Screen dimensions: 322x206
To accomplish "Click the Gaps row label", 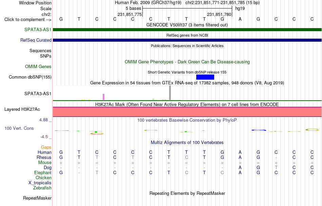I will pos(46,147).
